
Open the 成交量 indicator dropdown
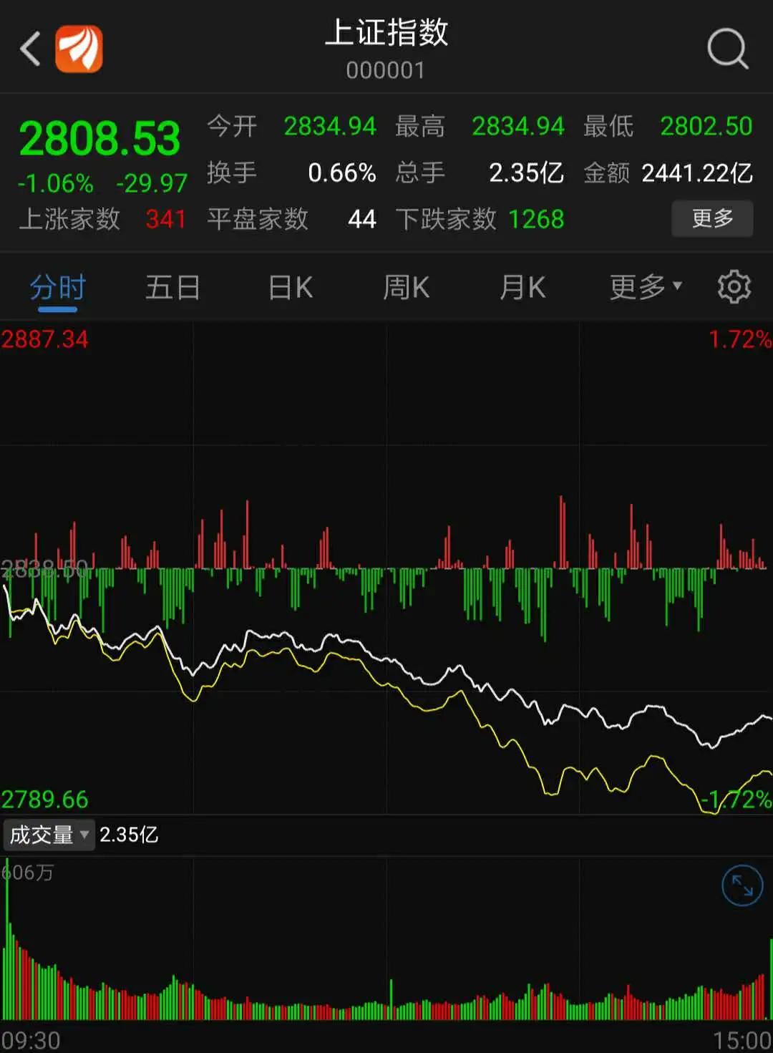(x=49, y=835)
